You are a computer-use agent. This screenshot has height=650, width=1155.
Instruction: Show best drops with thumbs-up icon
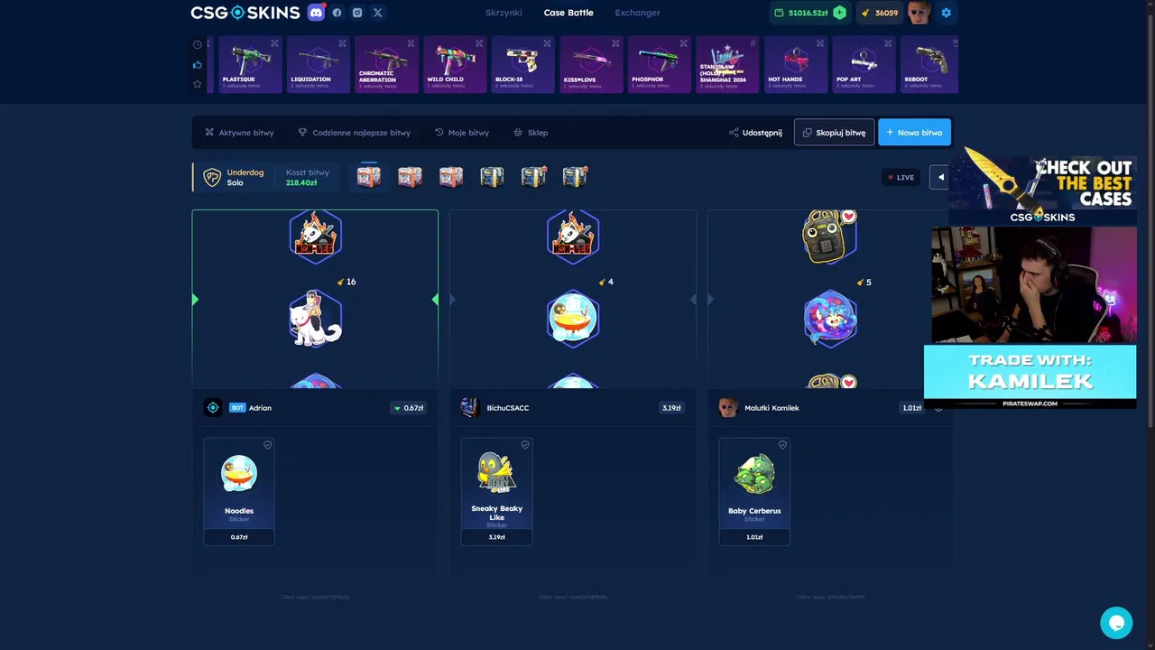pyautogui.click(x=198, y=64)
